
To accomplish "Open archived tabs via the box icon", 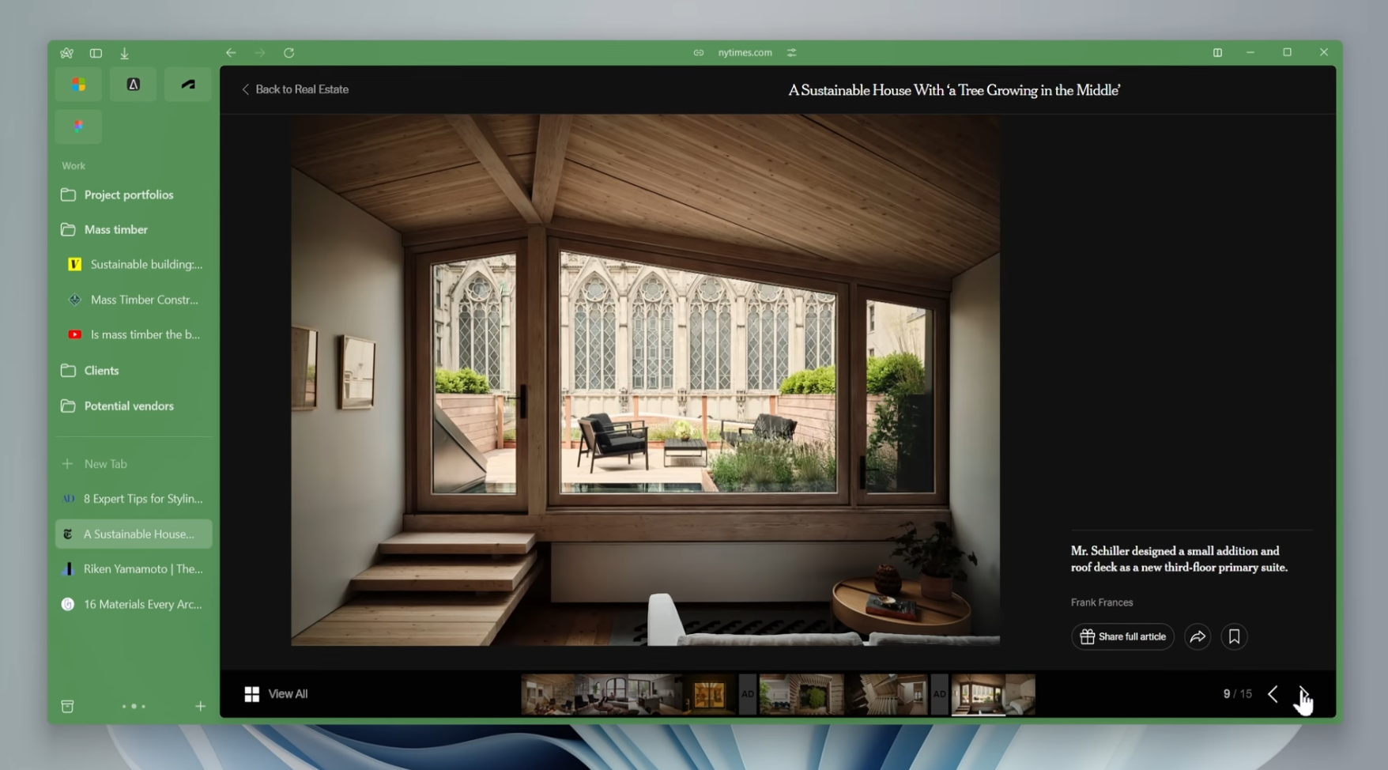I will pyautogui.click(x=67, y=706).
